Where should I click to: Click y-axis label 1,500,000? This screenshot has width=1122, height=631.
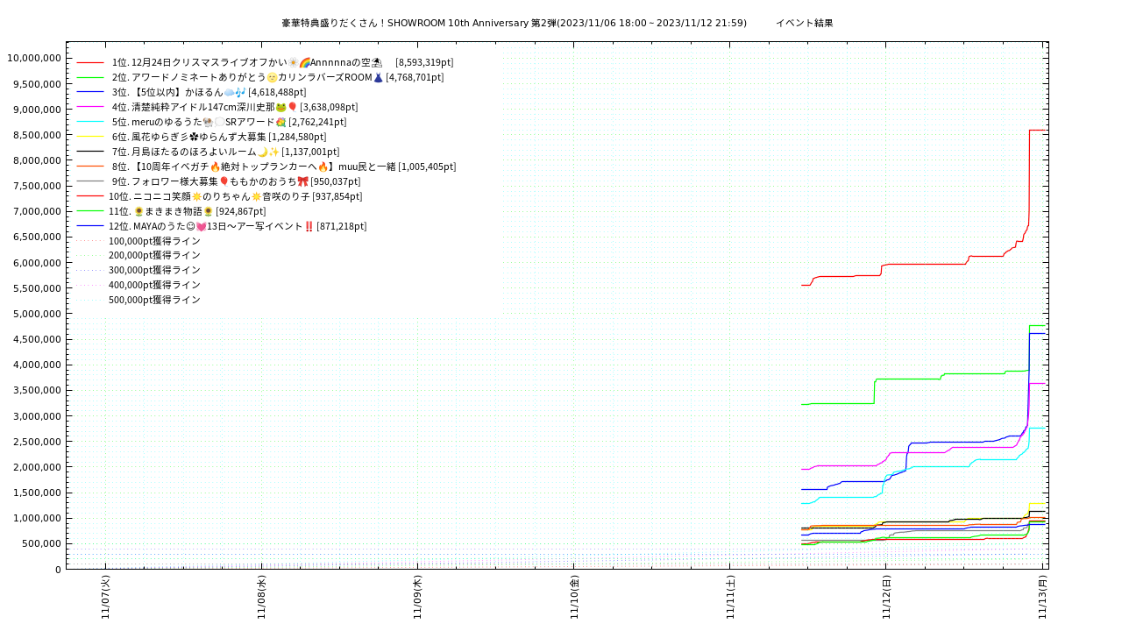(x=37, y=493)
